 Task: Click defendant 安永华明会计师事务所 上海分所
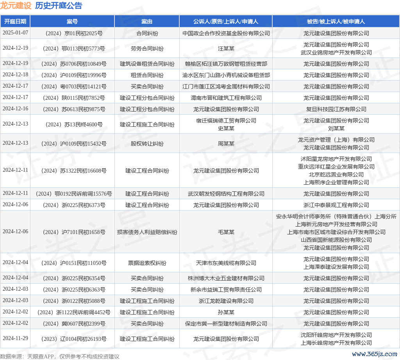pos(336,216)
